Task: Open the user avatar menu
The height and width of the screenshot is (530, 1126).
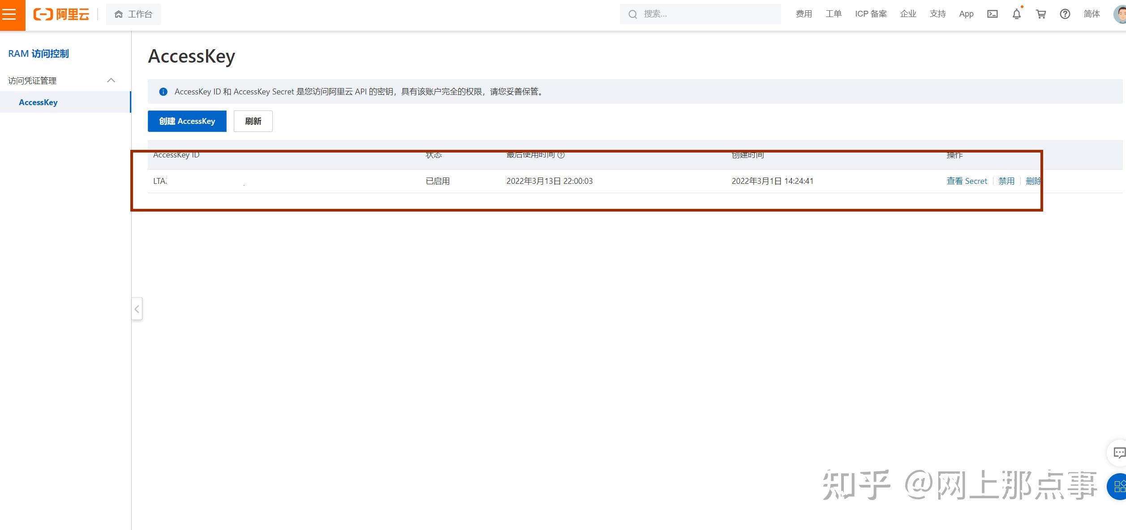Action: tap(1120, 14)
